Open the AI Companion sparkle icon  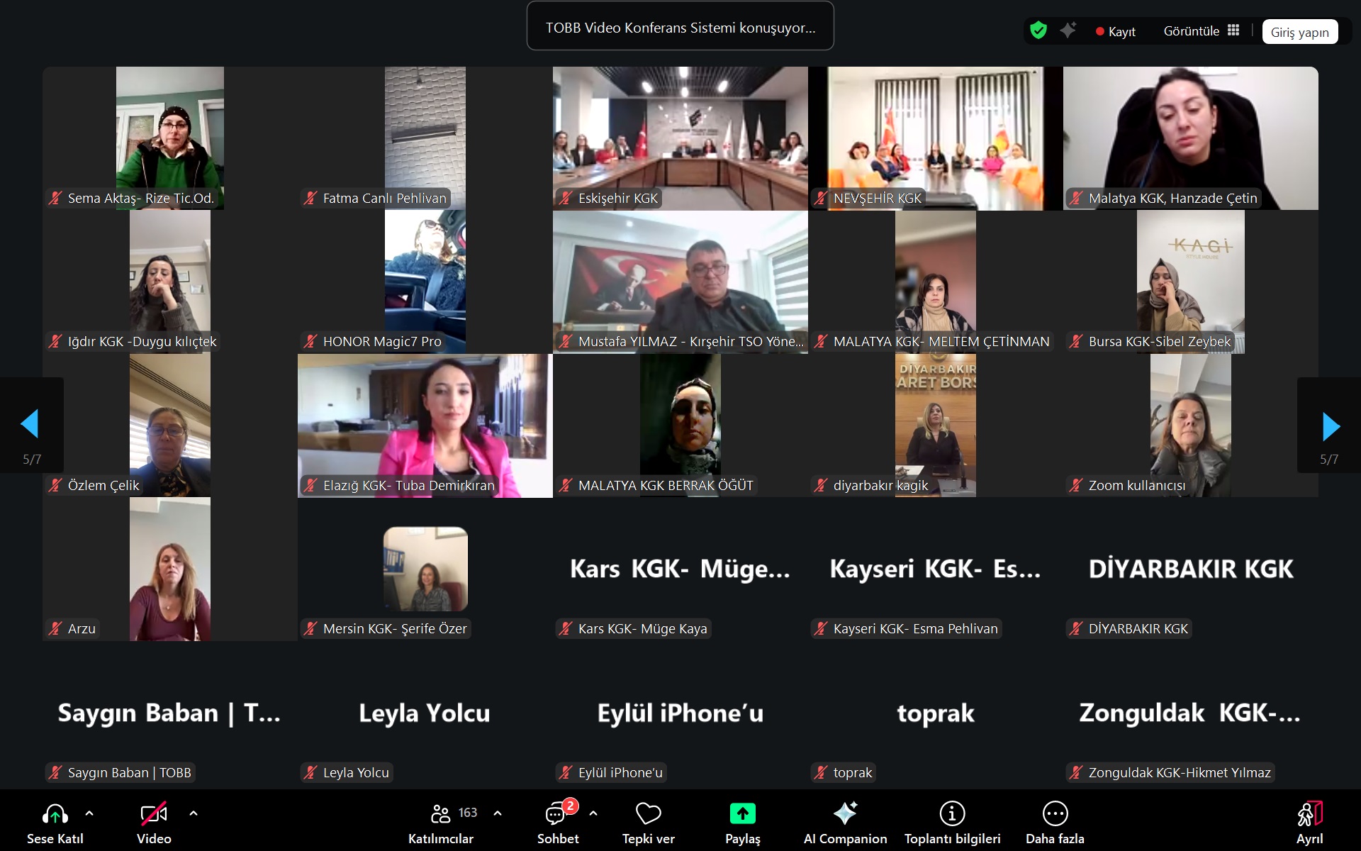click(x=845, y=814)
